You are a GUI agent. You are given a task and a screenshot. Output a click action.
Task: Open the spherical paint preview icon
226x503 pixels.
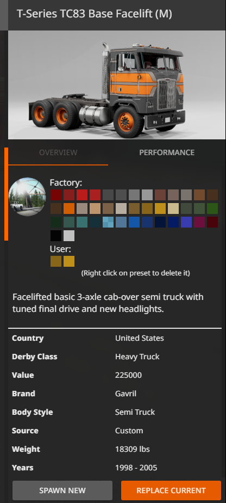pyautogui.click(x=27, y=197)
